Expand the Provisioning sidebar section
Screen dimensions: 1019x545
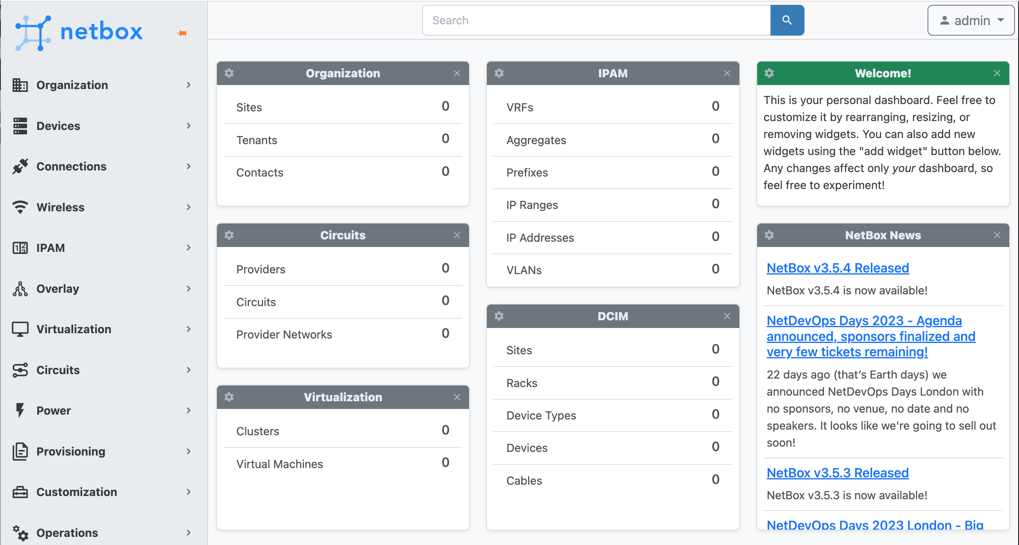70,451
